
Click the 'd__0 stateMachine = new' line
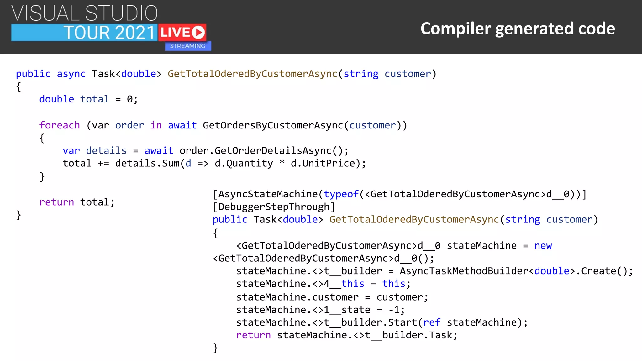click(x=394, y=246)
